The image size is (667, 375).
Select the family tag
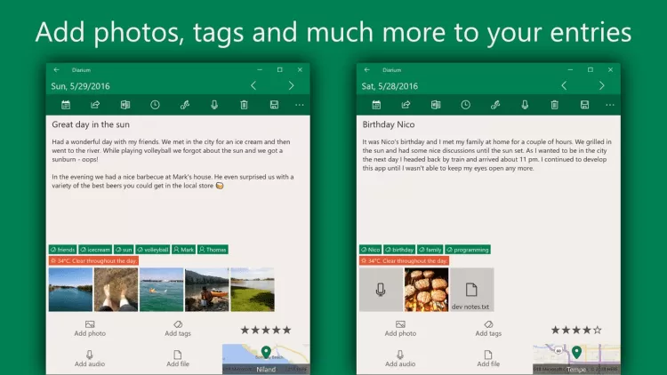430,250
